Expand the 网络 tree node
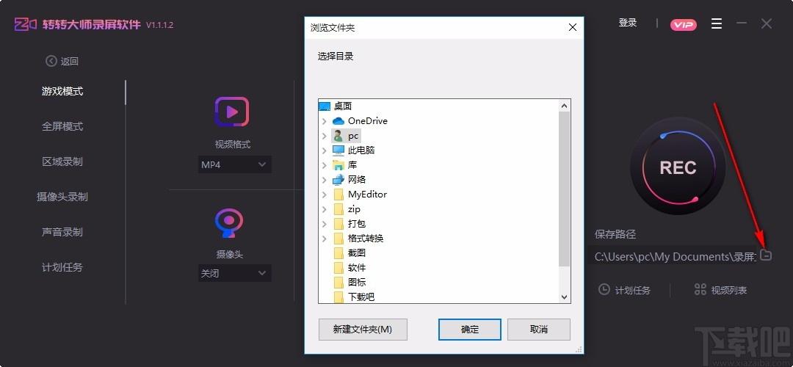The height and width of the screenshot is (367, 793). [325, 179]
